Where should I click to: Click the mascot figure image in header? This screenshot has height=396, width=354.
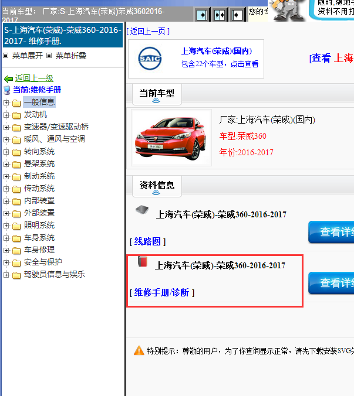(287, 10)
